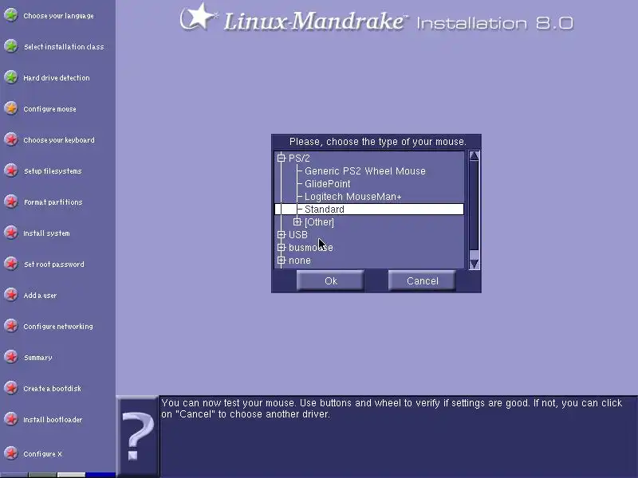Select the USB category label
The image size is (638, 478).
pos(297,234)
